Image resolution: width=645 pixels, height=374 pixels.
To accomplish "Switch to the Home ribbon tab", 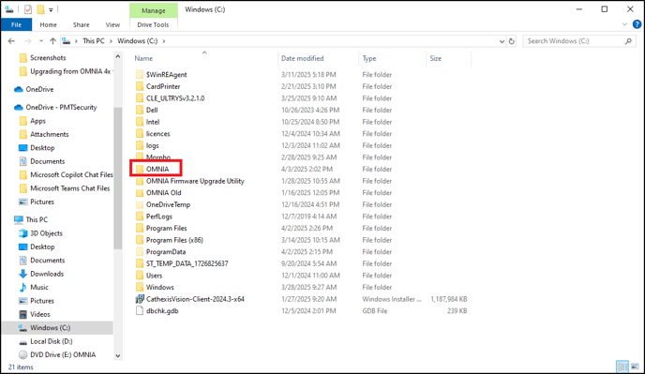I will tap(48, 24).
